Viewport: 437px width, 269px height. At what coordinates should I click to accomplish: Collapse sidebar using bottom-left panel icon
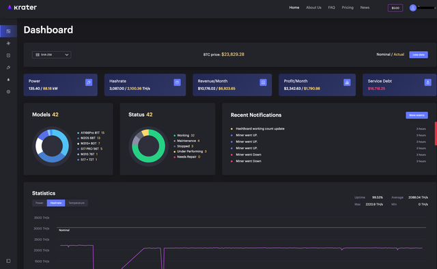pos(8,261)
